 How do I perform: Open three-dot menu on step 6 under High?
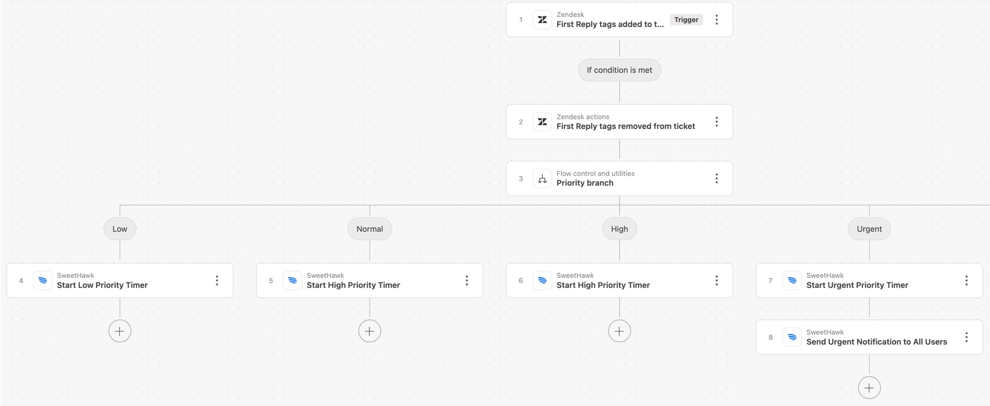tap(717, 281)
